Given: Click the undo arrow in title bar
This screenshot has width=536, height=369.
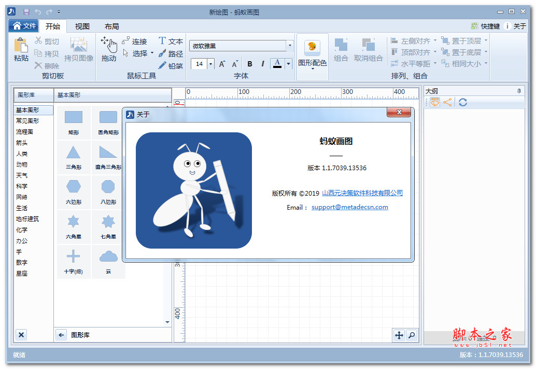Looking at the screenshot, I should click(38, 12).
